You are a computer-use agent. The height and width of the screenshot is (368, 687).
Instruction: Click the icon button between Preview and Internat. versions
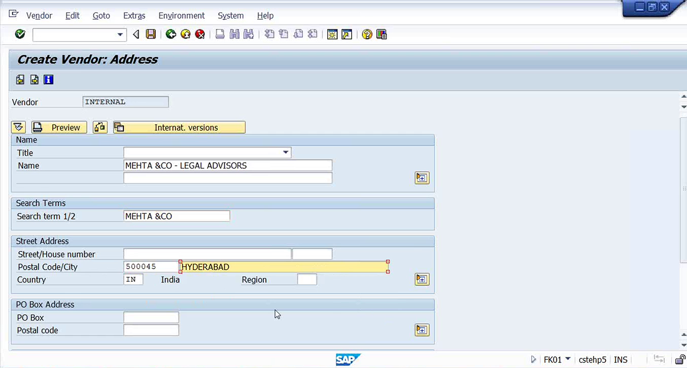[100, 127]
